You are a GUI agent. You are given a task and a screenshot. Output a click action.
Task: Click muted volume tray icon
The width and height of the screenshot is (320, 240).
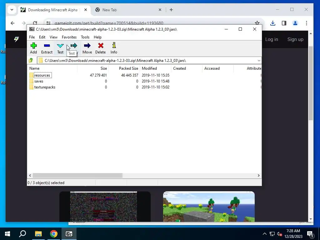(279, 234)
